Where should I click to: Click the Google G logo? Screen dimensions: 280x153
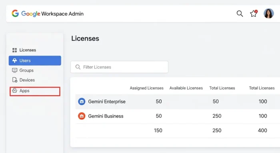[15, 13]
